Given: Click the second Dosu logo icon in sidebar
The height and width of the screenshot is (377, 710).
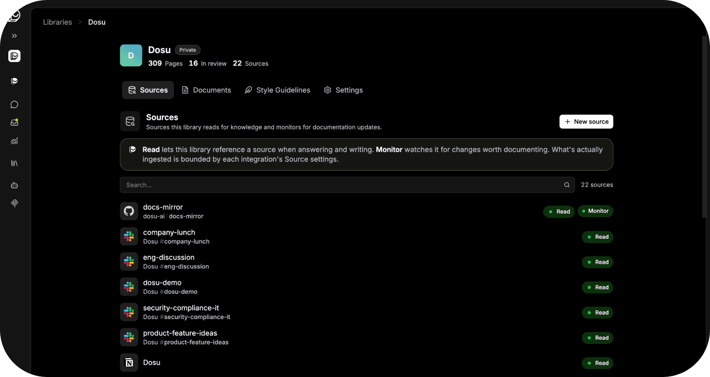Looking at the screenshot, I should coord(14,81).
